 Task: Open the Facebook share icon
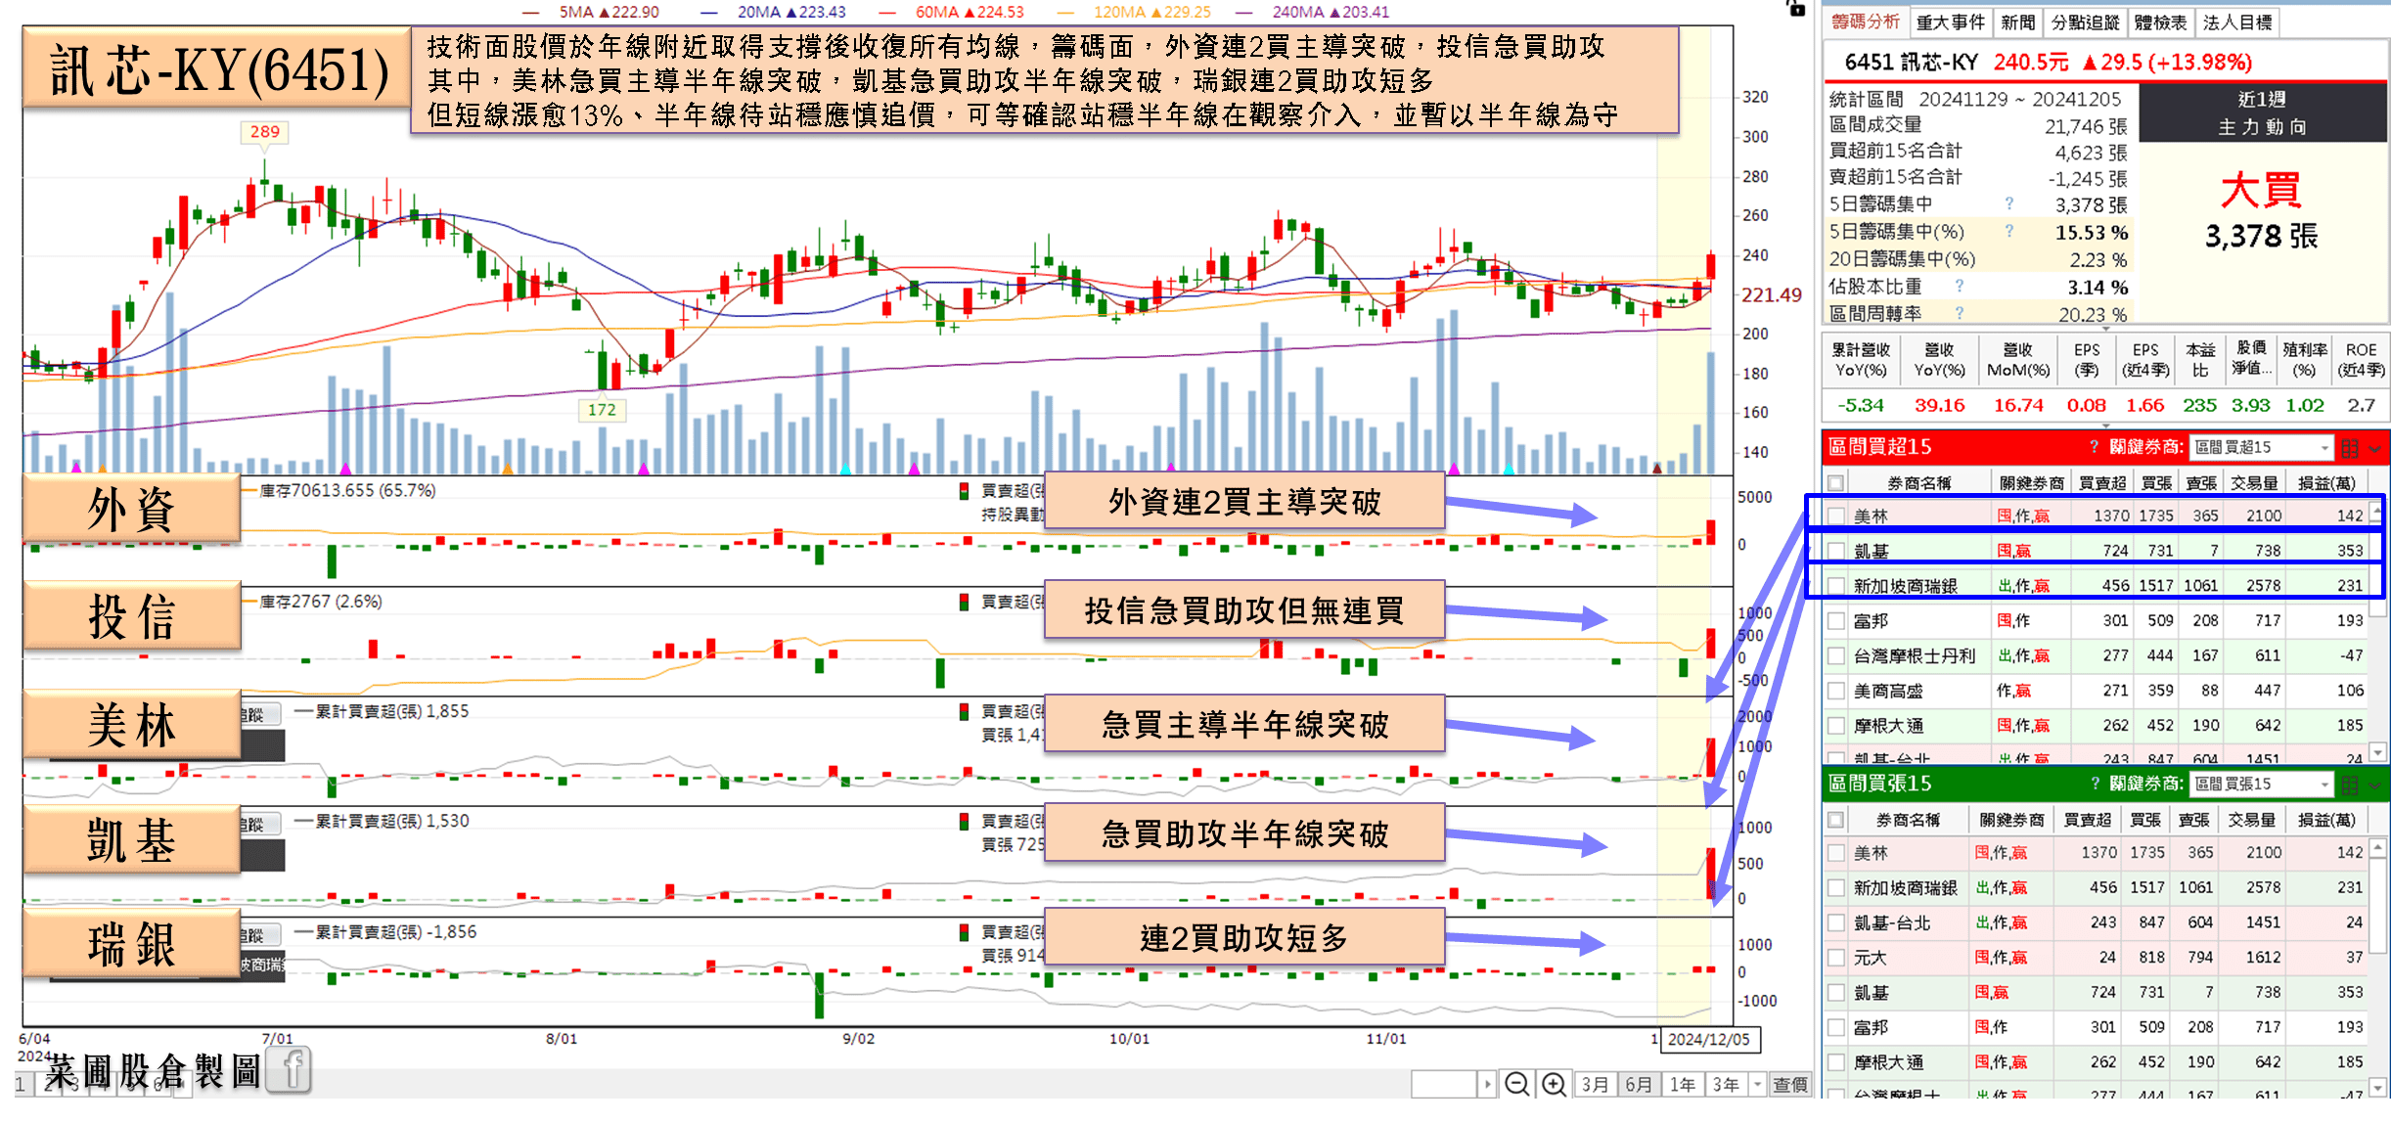(290, 1069)
